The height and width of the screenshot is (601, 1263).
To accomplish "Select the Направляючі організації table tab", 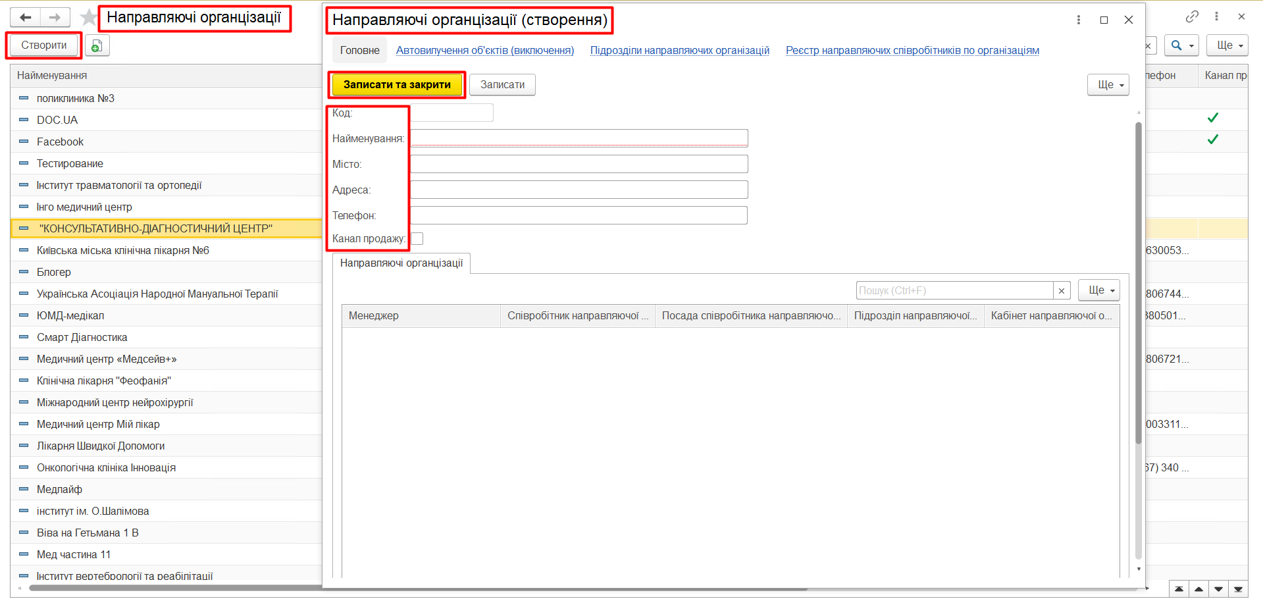I will click(401, 263).
